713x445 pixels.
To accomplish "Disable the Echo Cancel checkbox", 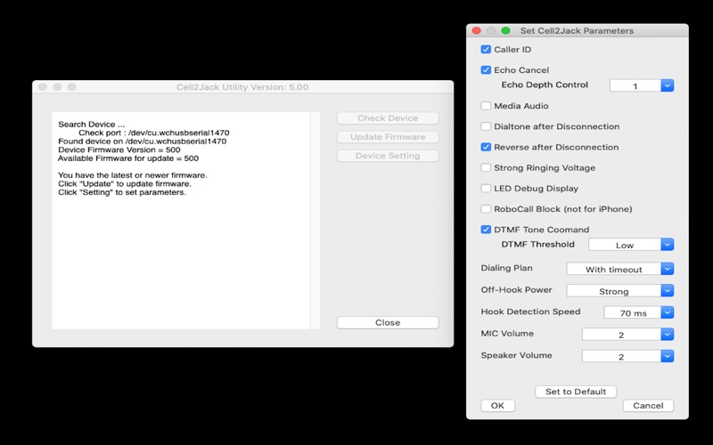I will coord(486,70).
